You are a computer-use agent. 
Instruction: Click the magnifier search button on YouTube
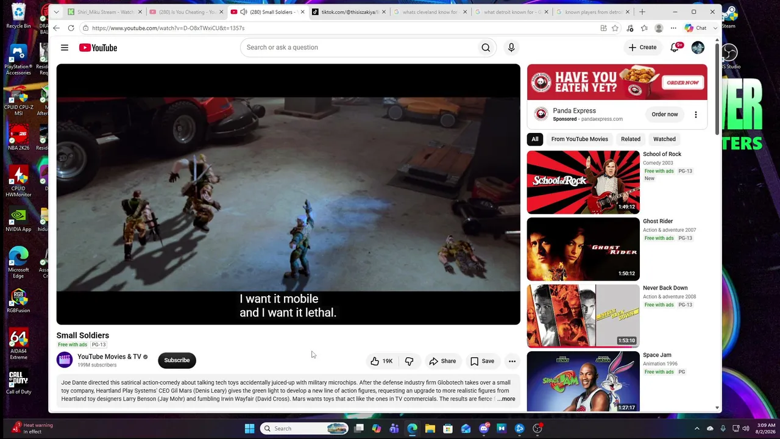(x=486, y=48)
